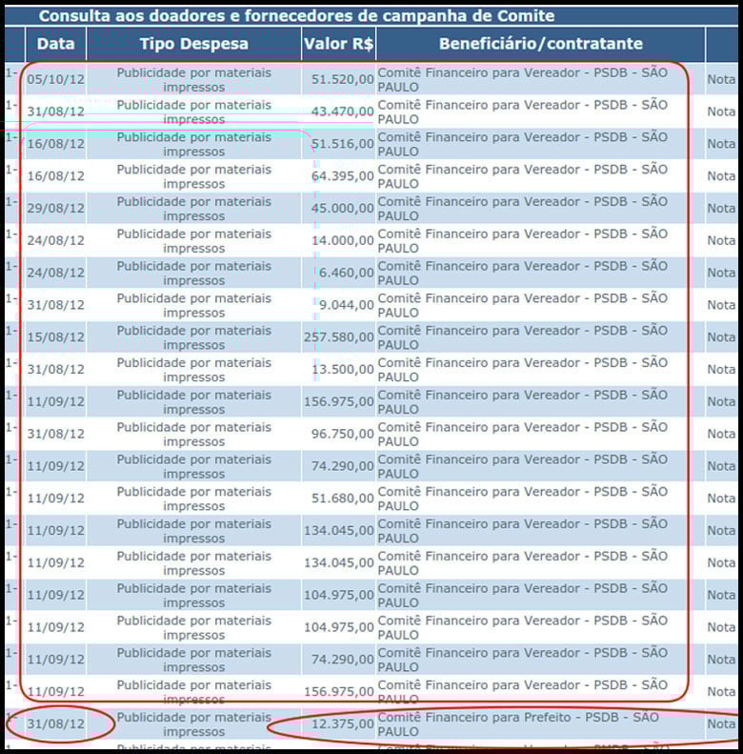Click the Tipo Despesa cell in the 64.395,00 row
The width and height of the screenshot is (743, 754).
pyautogui.click(x=194, y=176)
